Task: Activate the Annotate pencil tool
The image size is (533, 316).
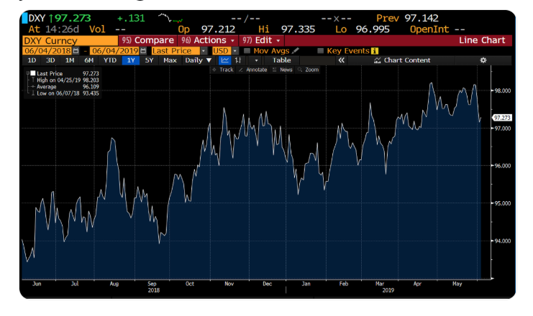Action: click(x=241, y=70)
